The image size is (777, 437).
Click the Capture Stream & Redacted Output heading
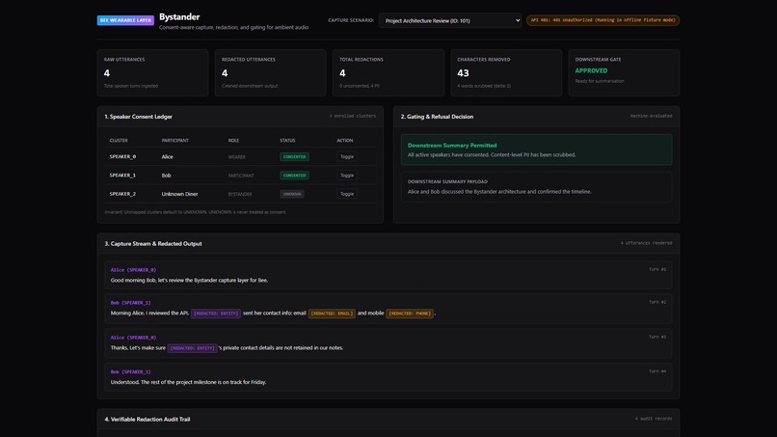(x=153, y=243)
